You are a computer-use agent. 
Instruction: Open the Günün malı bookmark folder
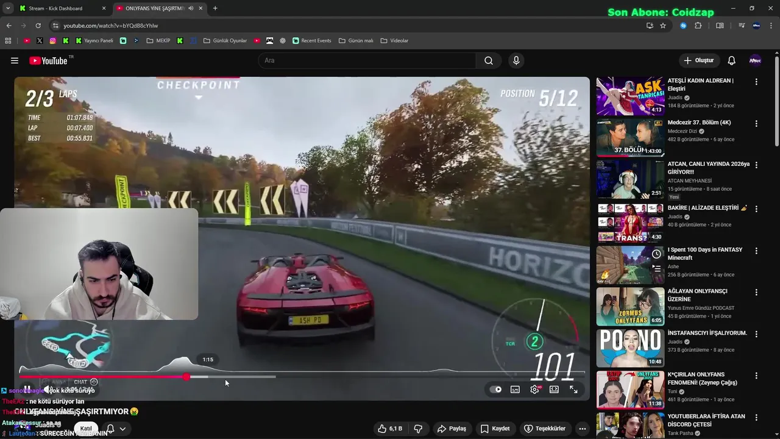point(356,41)
